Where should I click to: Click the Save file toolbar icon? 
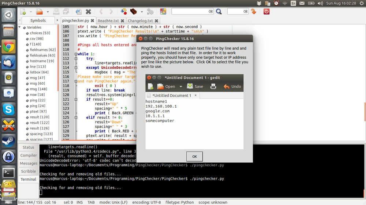click(56, 11)
